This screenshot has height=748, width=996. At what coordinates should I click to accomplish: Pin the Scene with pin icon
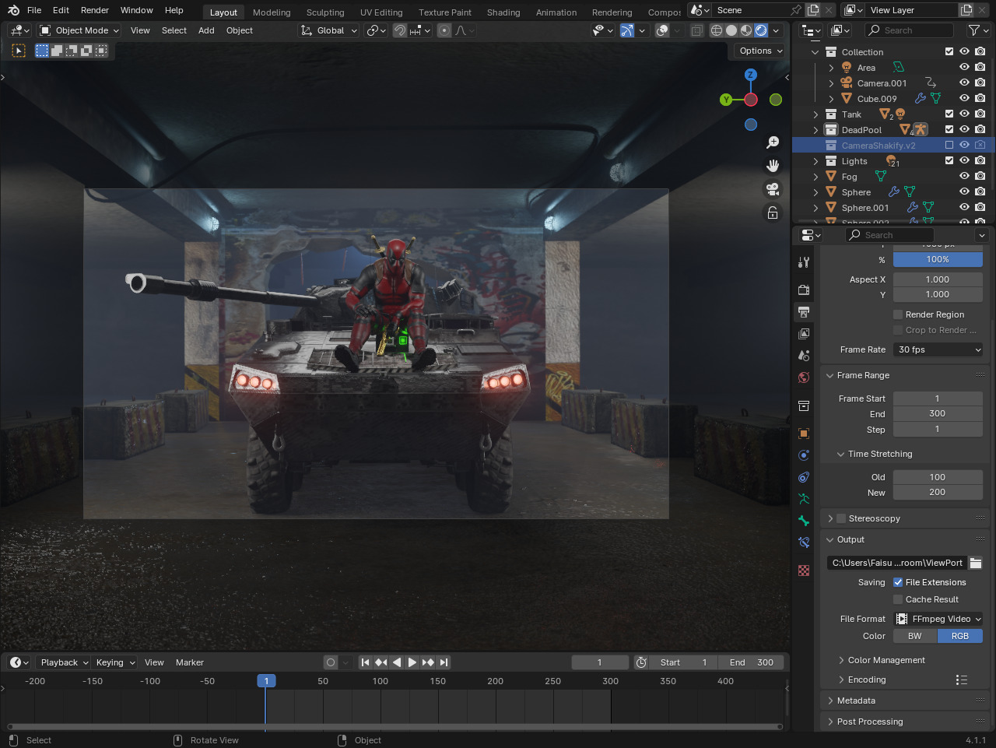coord(795,10)
